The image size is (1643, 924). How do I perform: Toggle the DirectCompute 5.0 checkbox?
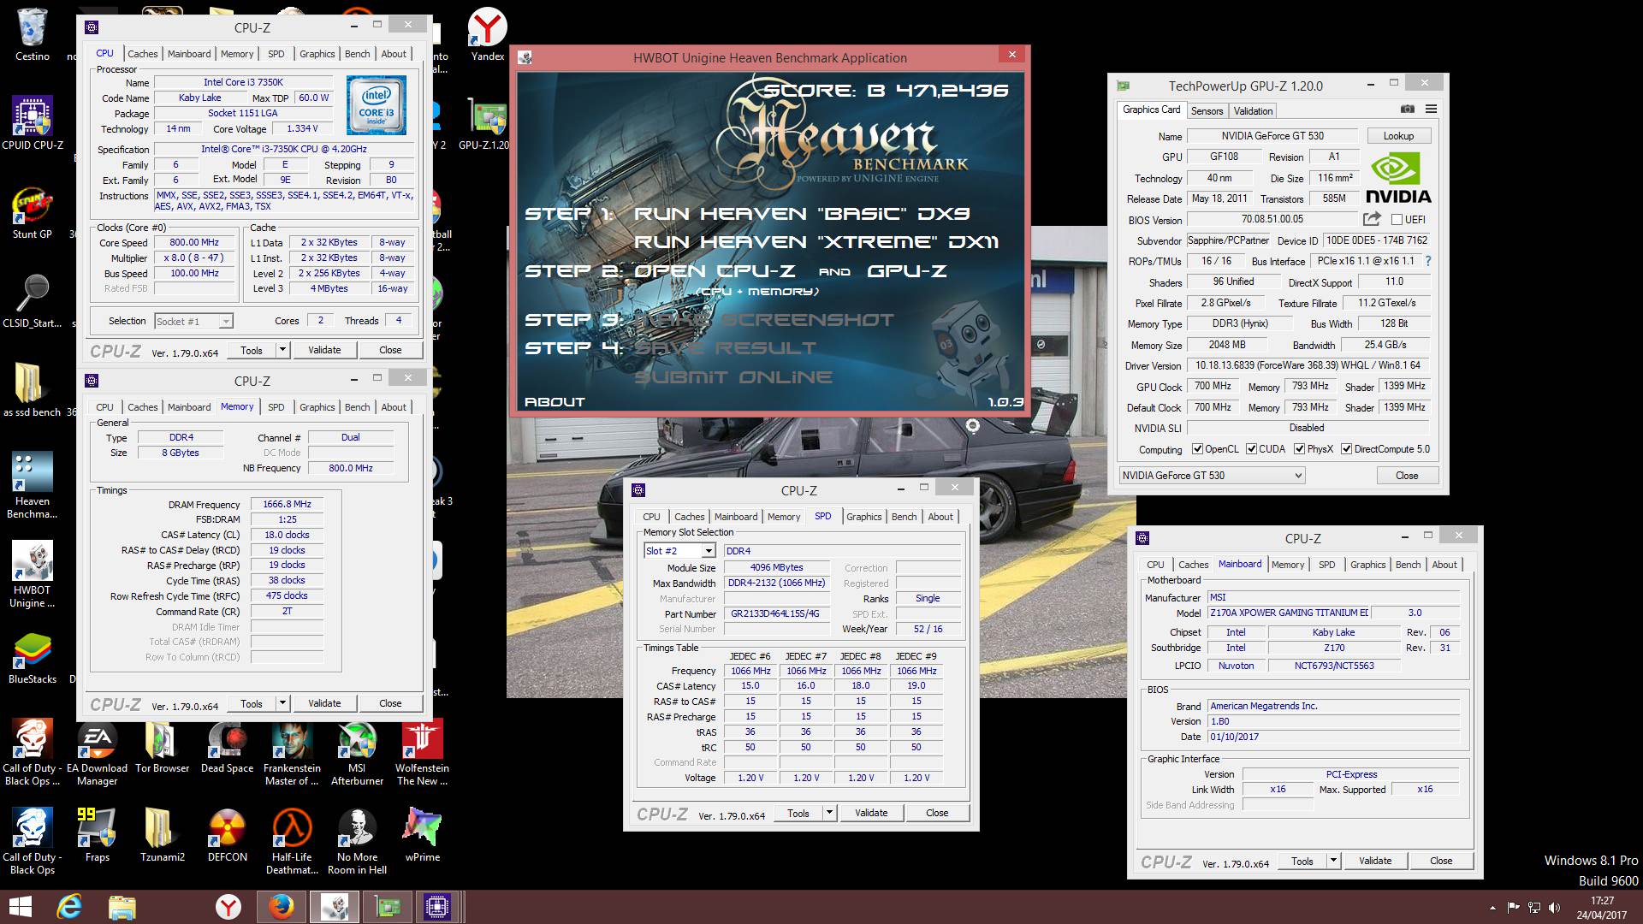pyautogui.click(x=1346, y=449)
